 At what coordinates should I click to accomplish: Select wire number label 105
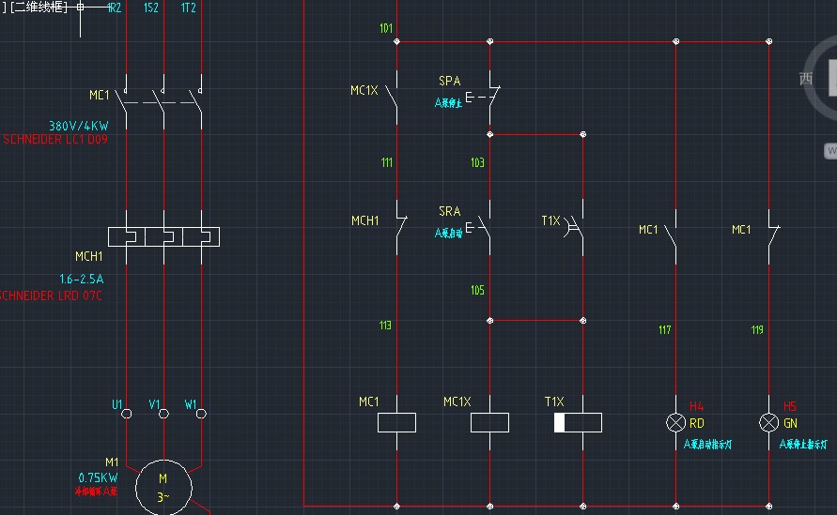point(477,291)
